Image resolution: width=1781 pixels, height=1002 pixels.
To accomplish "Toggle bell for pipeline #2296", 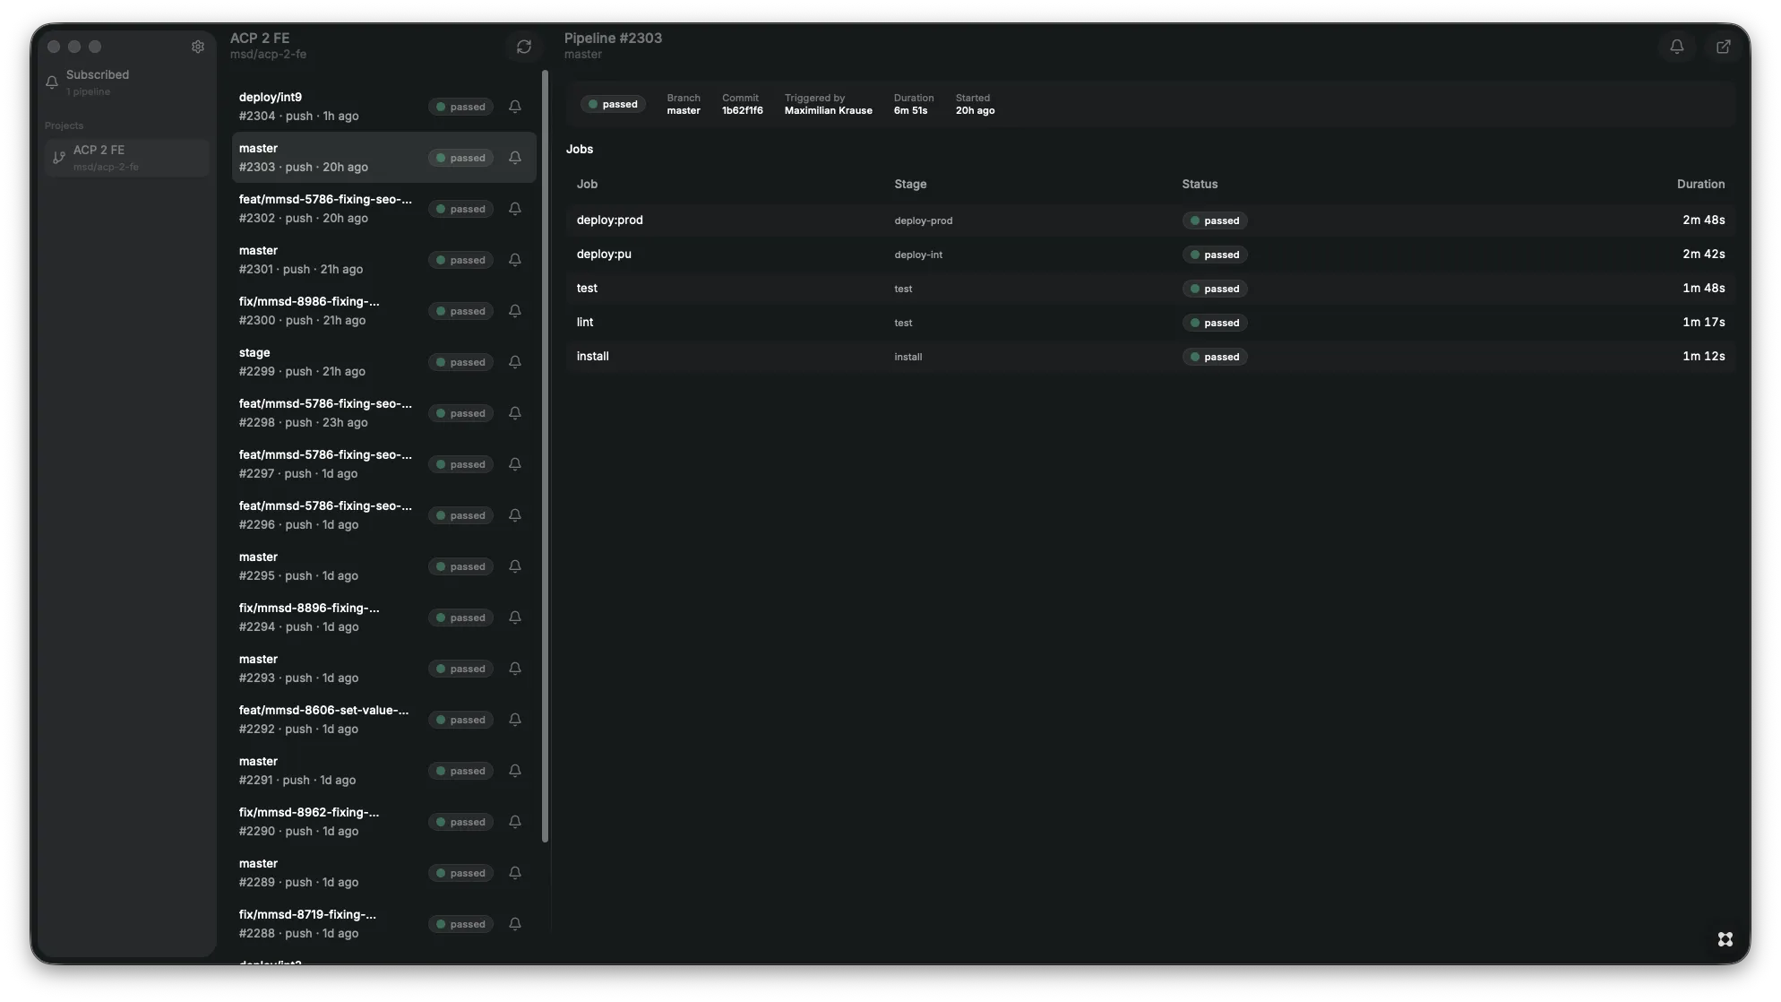I will 515,515.
